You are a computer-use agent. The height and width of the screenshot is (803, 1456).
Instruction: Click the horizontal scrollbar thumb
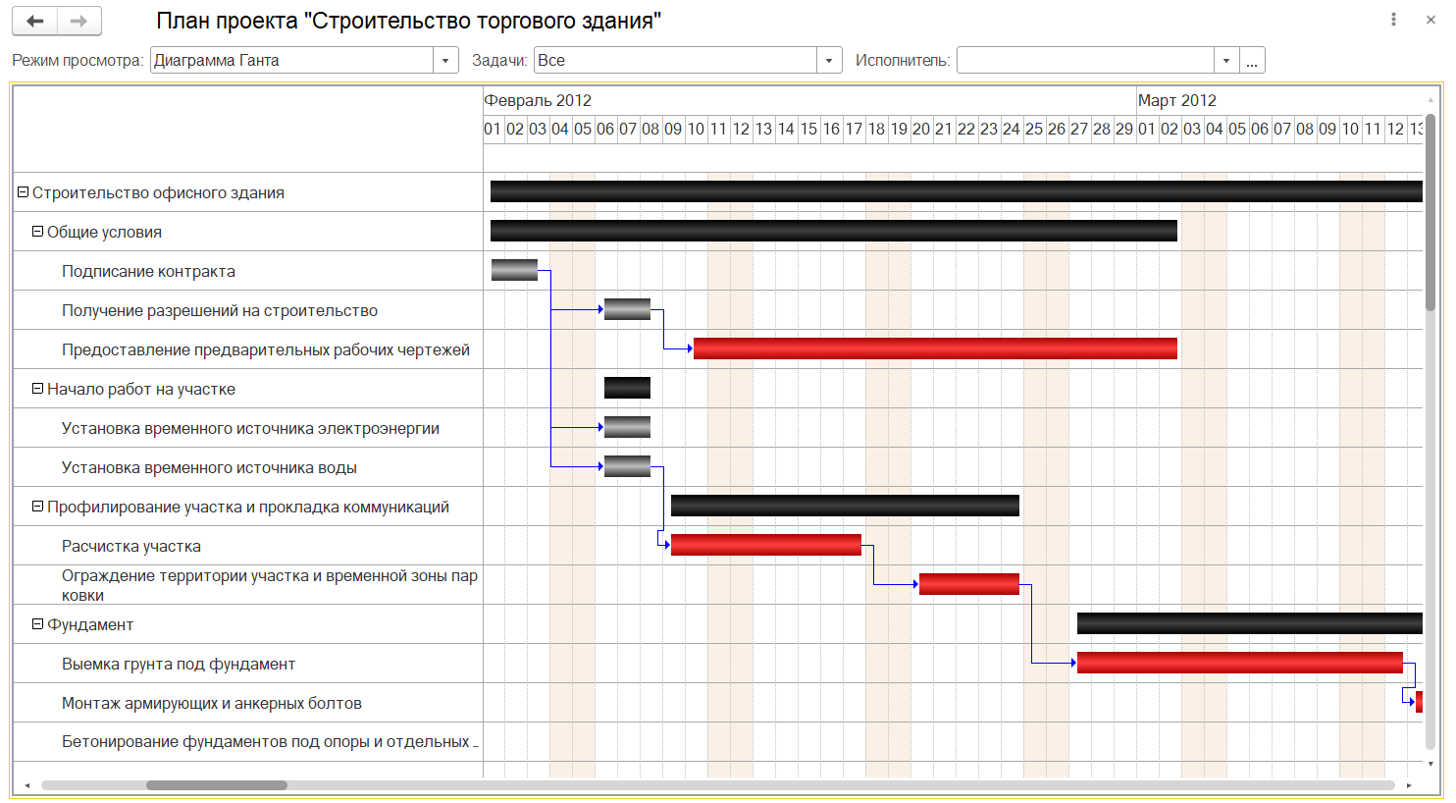click(x=216, y=785)
